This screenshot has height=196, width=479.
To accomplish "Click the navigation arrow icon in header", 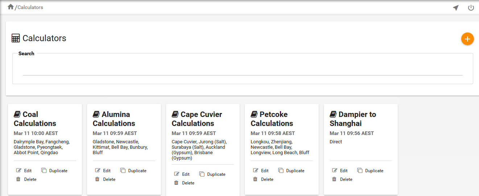I will (456, 8).
